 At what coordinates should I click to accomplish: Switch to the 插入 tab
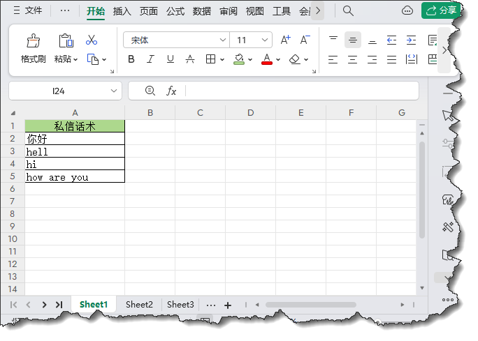[x=122, y=11]
